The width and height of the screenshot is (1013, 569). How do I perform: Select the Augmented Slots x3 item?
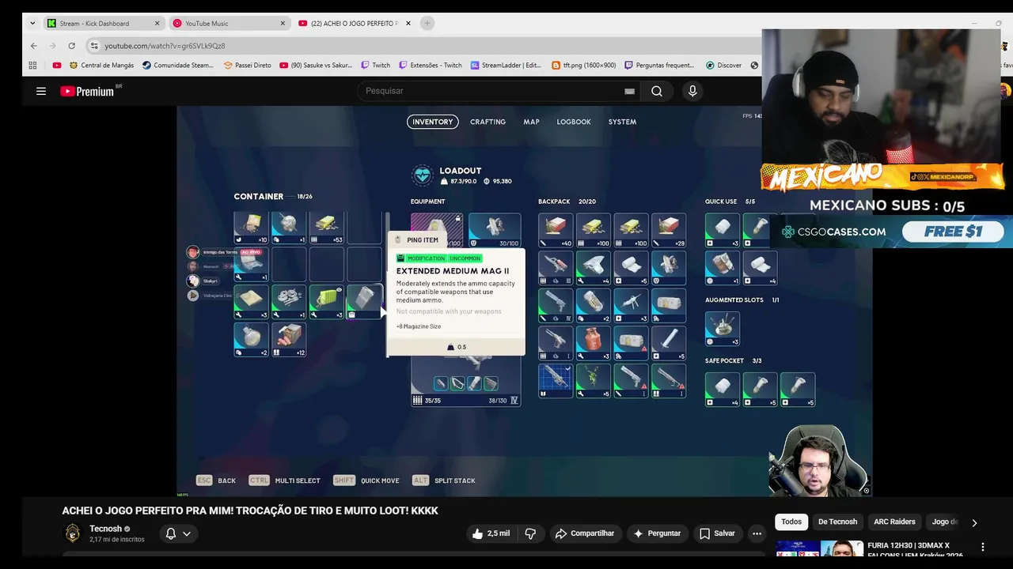722,328
